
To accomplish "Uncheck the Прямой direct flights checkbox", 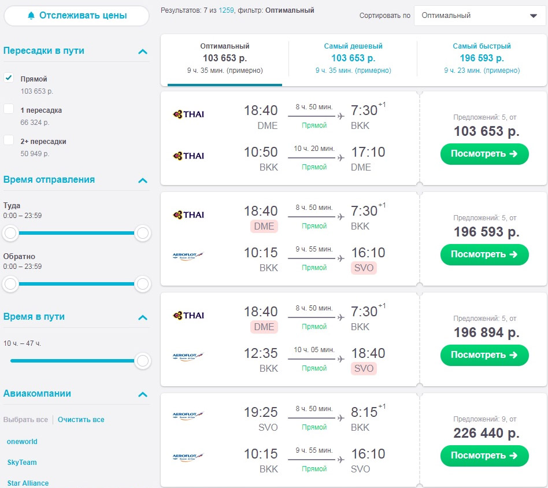I will (9, 77).
